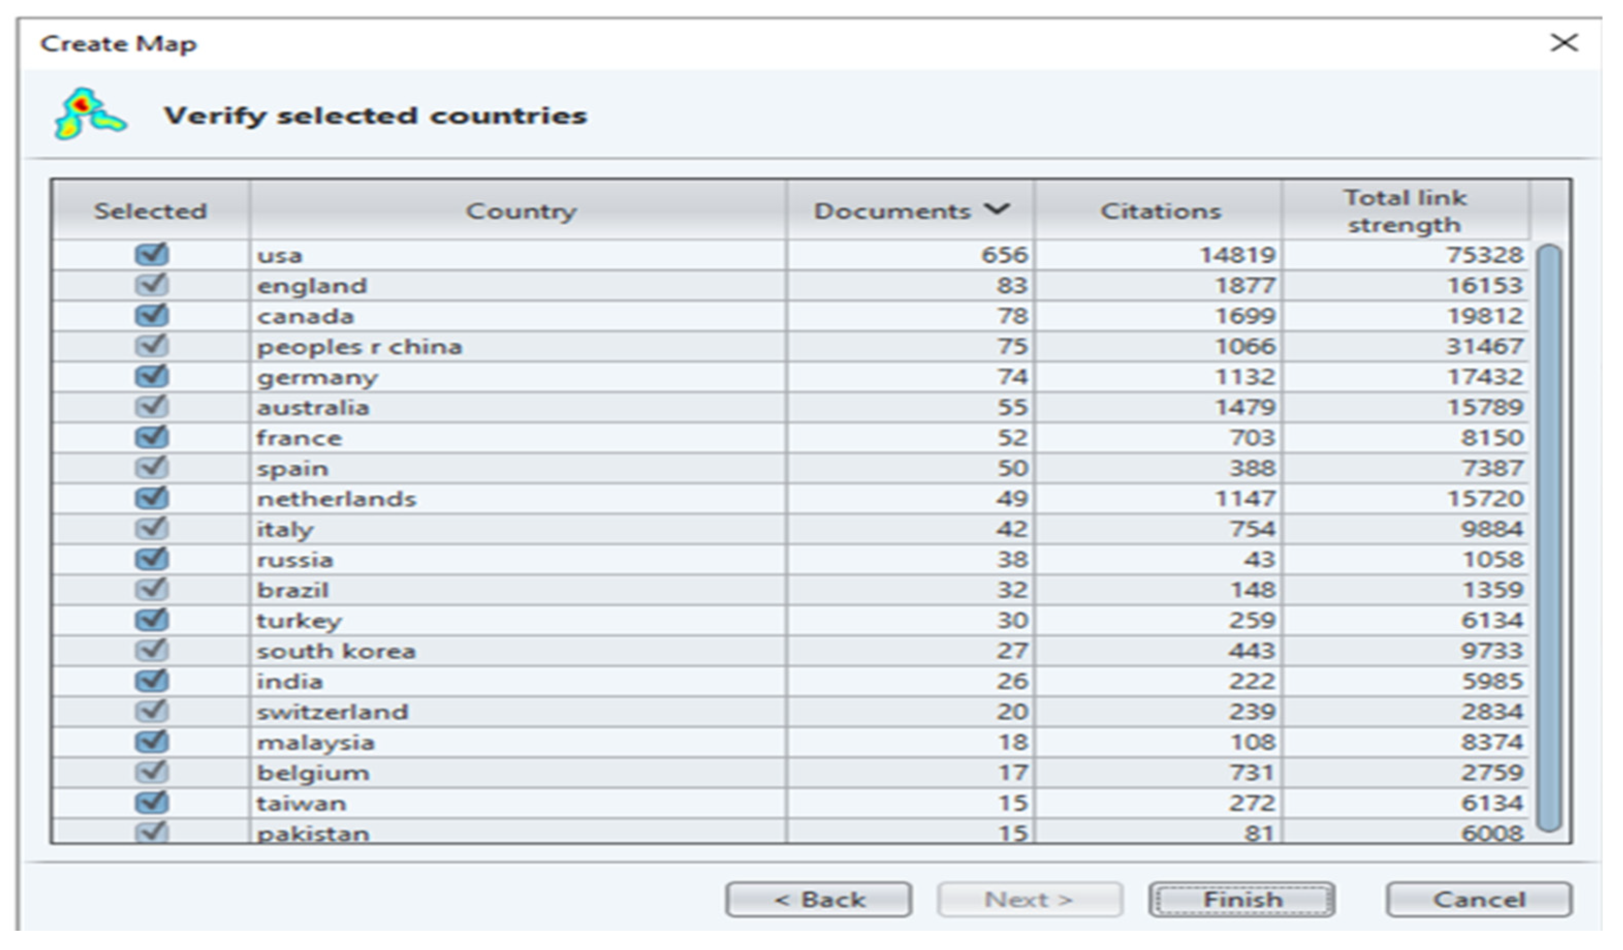The width and height of the screenshot is (1623, 950).
Task: Uncheck the usa country checkbox
Action: [152, 254]
